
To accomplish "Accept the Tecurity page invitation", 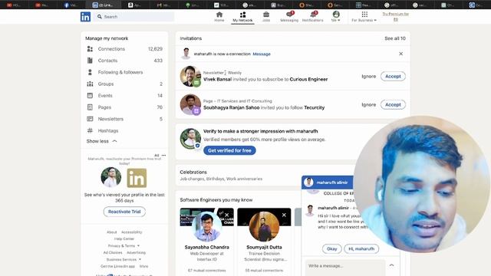I will tap(393, 104).
